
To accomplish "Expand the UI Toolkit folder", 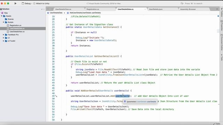I will tap(3, 41).
